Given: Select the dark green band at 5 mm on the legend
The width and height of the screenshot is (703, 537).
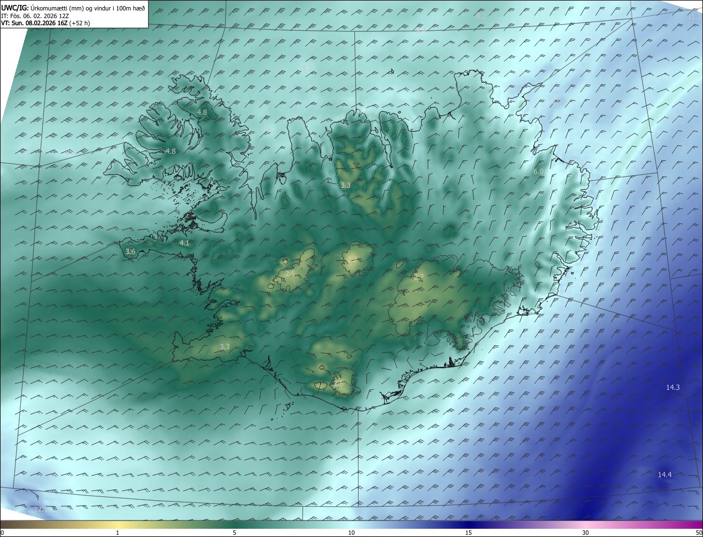Looking at the screenshot, I should click(235, 524).
